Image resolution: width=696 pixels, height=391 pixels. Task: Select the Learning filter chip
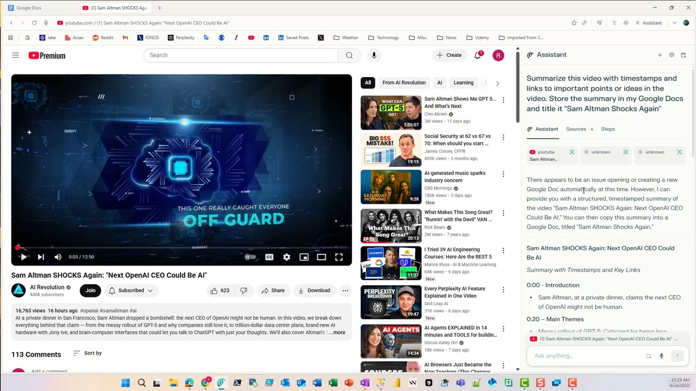[463, 83]
